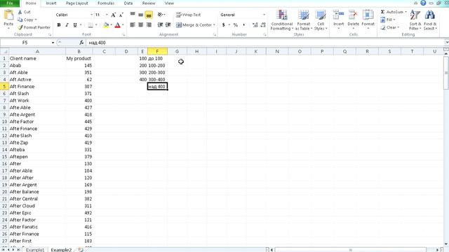Open the Fill options
The image size is (449, 252).
click(388, 20)
